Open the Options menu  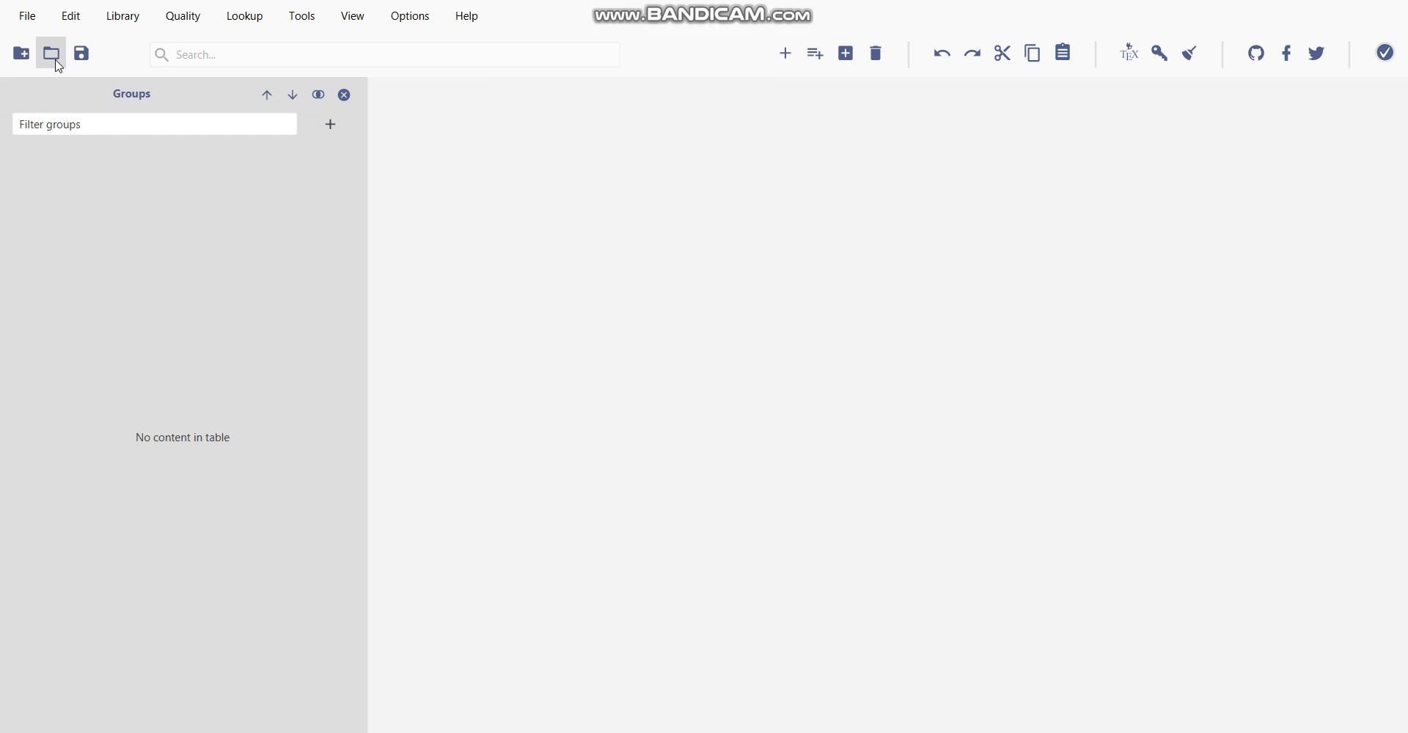[410, 16]
